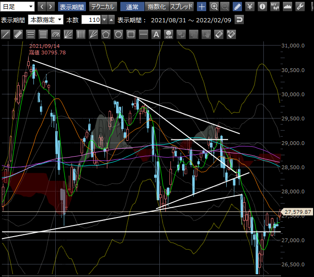Click the yen price display icon
The image size is (314, 277).
(x=250, y=7)
